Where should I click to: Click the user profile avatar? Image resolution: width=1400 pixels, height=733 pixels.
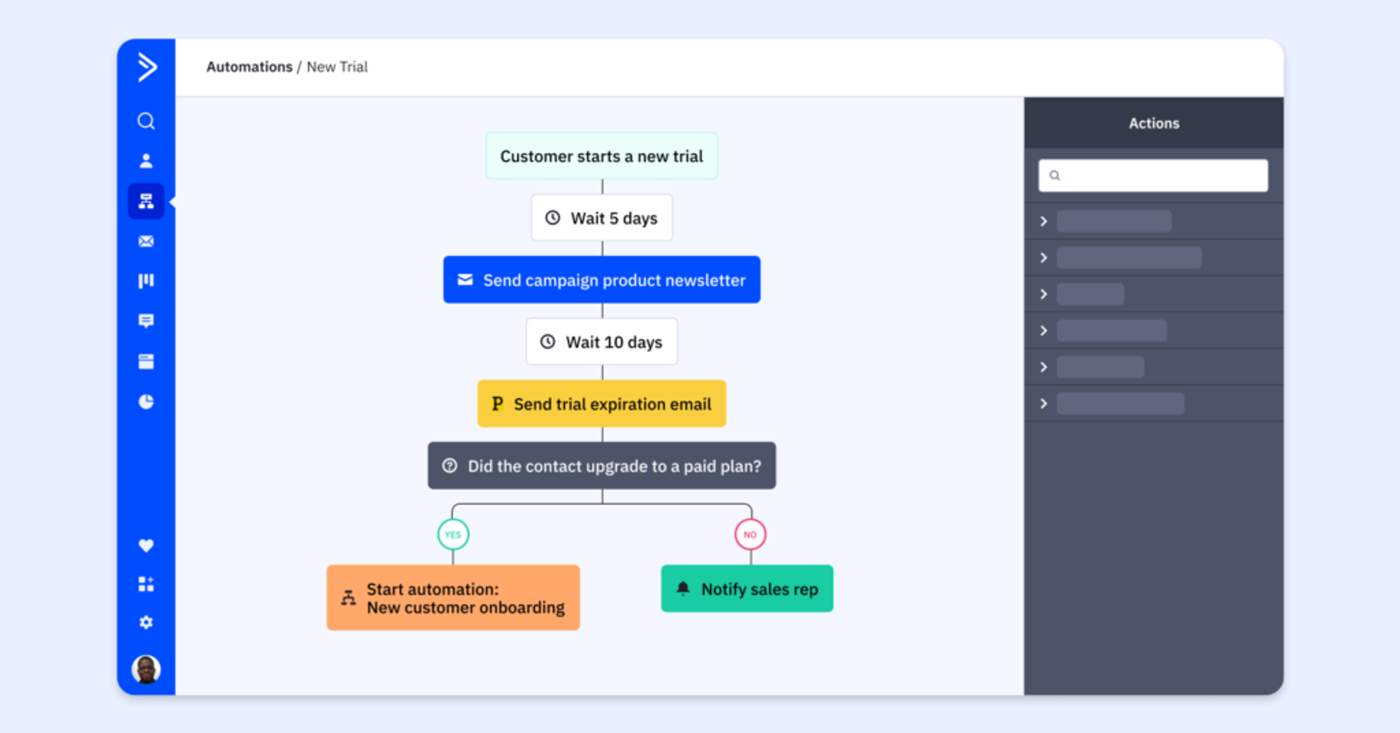click(146, 669)
